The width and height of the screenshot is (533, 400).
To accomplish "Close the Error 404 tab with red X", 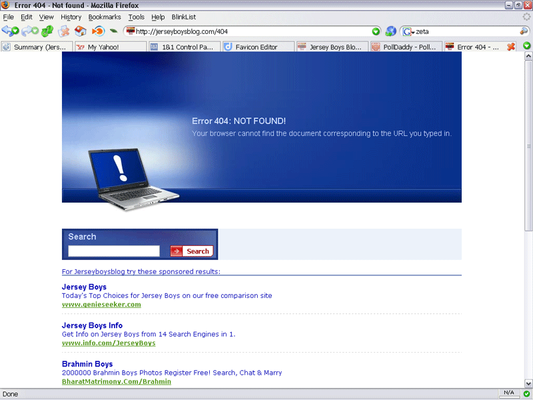I will 510,47.
